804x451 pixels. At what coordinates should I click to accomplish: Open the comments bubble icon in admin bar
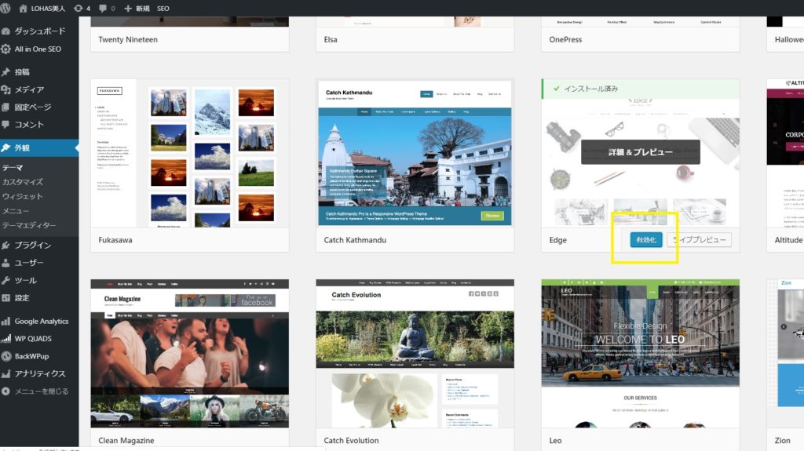coord(103,8)
